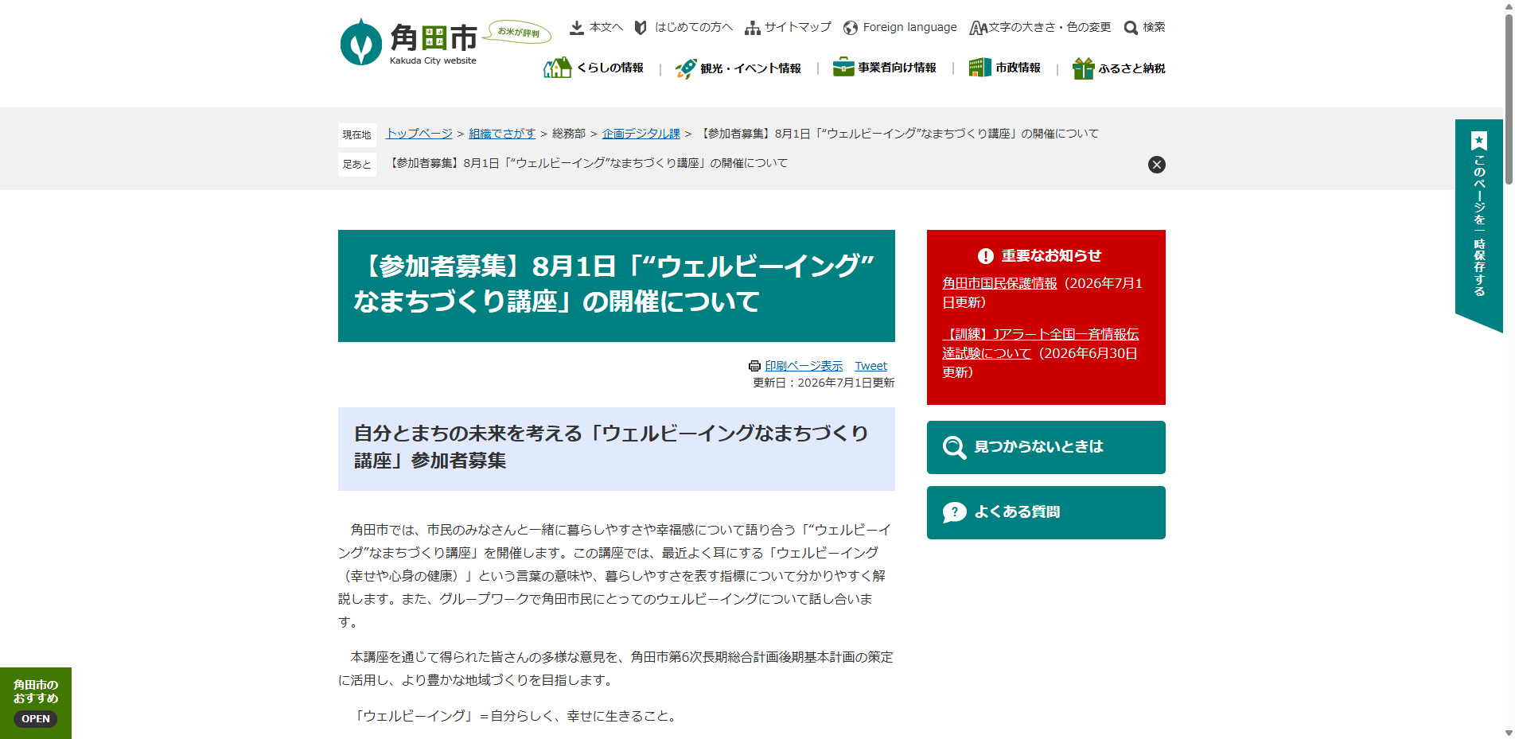Open the ふるさと納税 menu

pos(1131,68)
